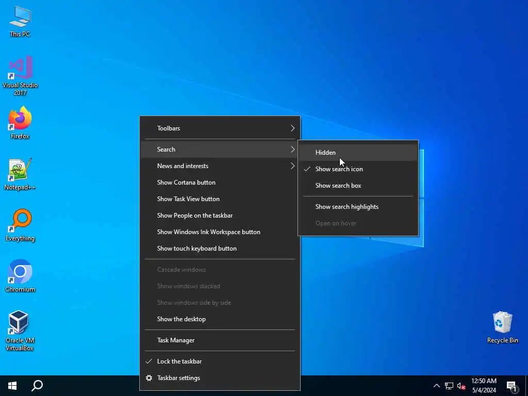Toggle Show Task View button
Screen dimensions: 528x396
tap(220, 199)
